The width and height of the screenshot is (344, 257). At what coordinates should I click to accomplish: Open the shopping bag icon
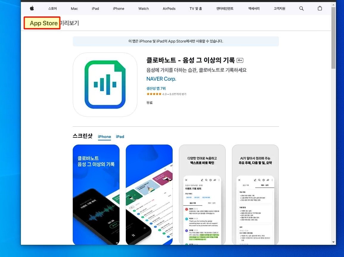pyautogui.click(x=320, y=8)
